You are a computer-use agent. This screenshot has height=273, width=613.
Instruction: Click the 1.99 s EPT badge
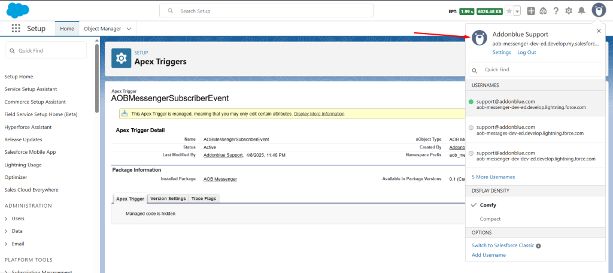[466, 11]
